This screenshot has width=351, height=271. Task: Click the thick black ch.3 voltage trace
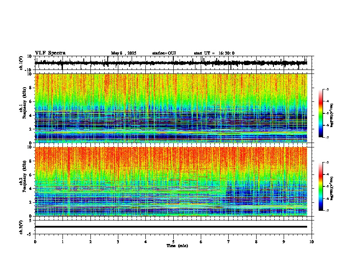coord(171,227)
